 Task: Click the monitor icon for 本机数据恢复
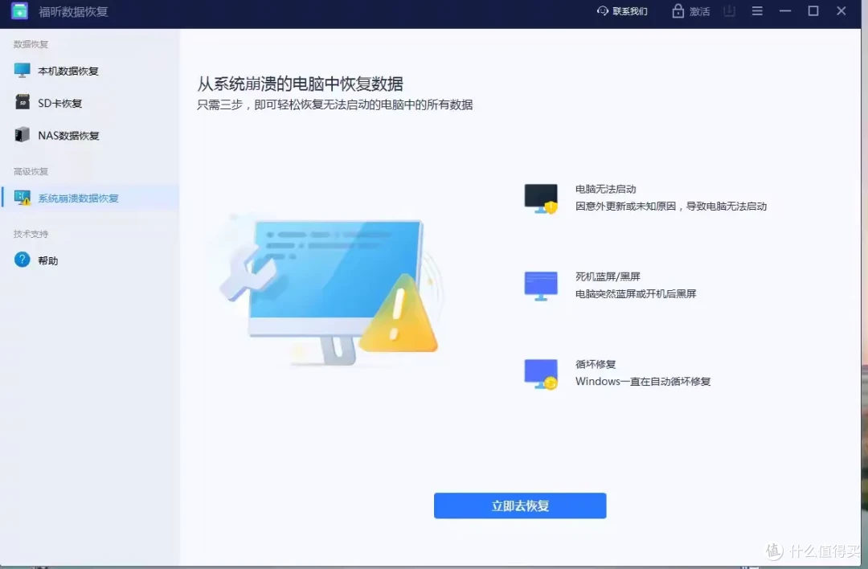click(23, 70)
